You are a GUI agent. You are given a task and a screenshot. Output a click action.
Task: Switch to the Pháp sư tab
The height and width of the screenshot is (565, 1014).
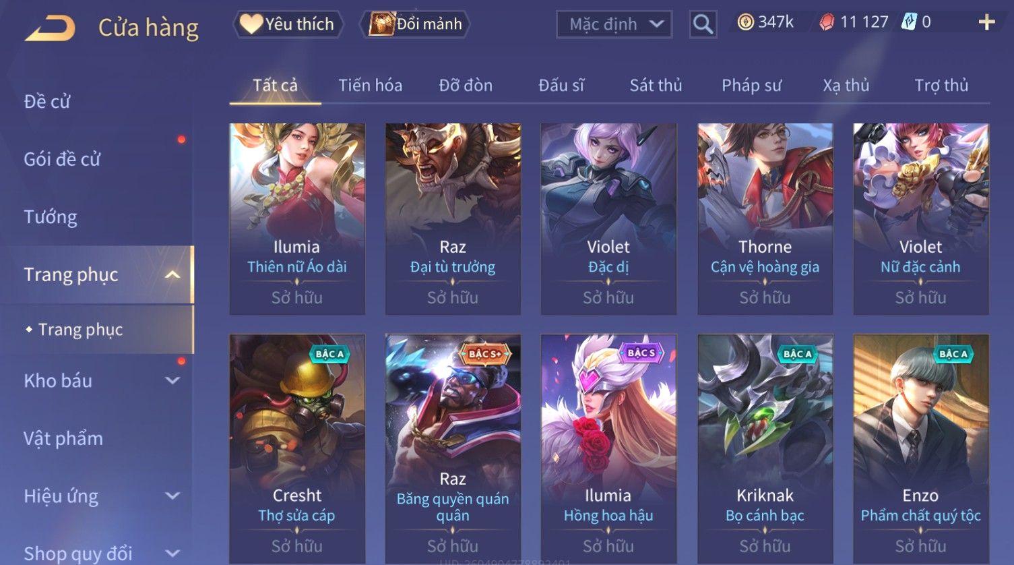click(x=751, y=86)
